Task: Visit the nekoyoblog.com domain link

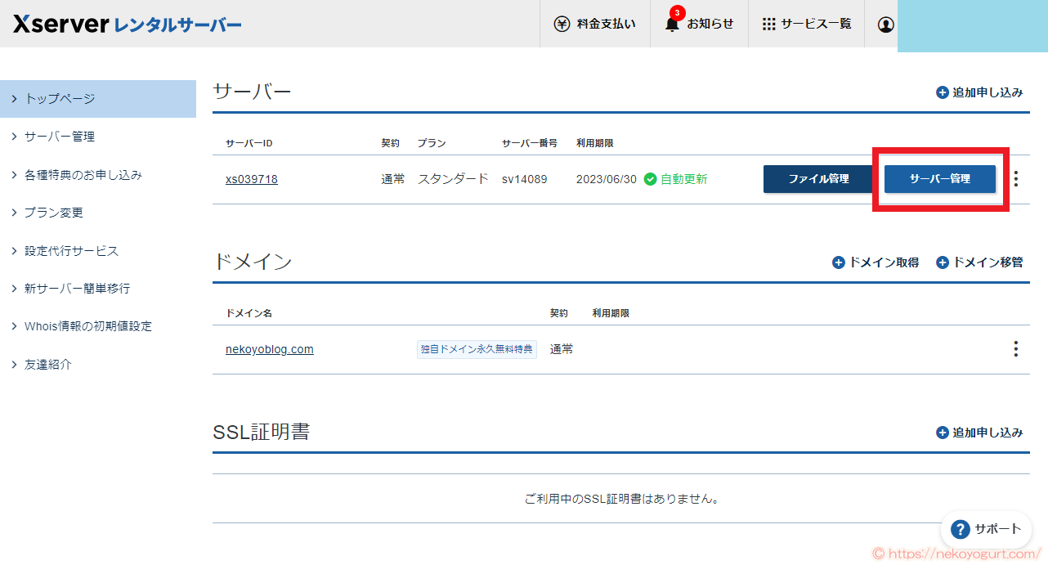Action: point(270,348)
